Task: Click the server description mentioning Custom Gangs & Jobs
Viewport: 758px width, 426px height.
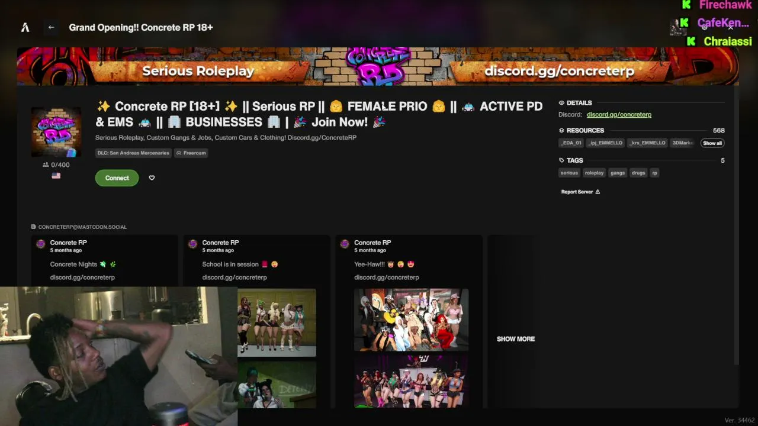Action: [226, 138]
